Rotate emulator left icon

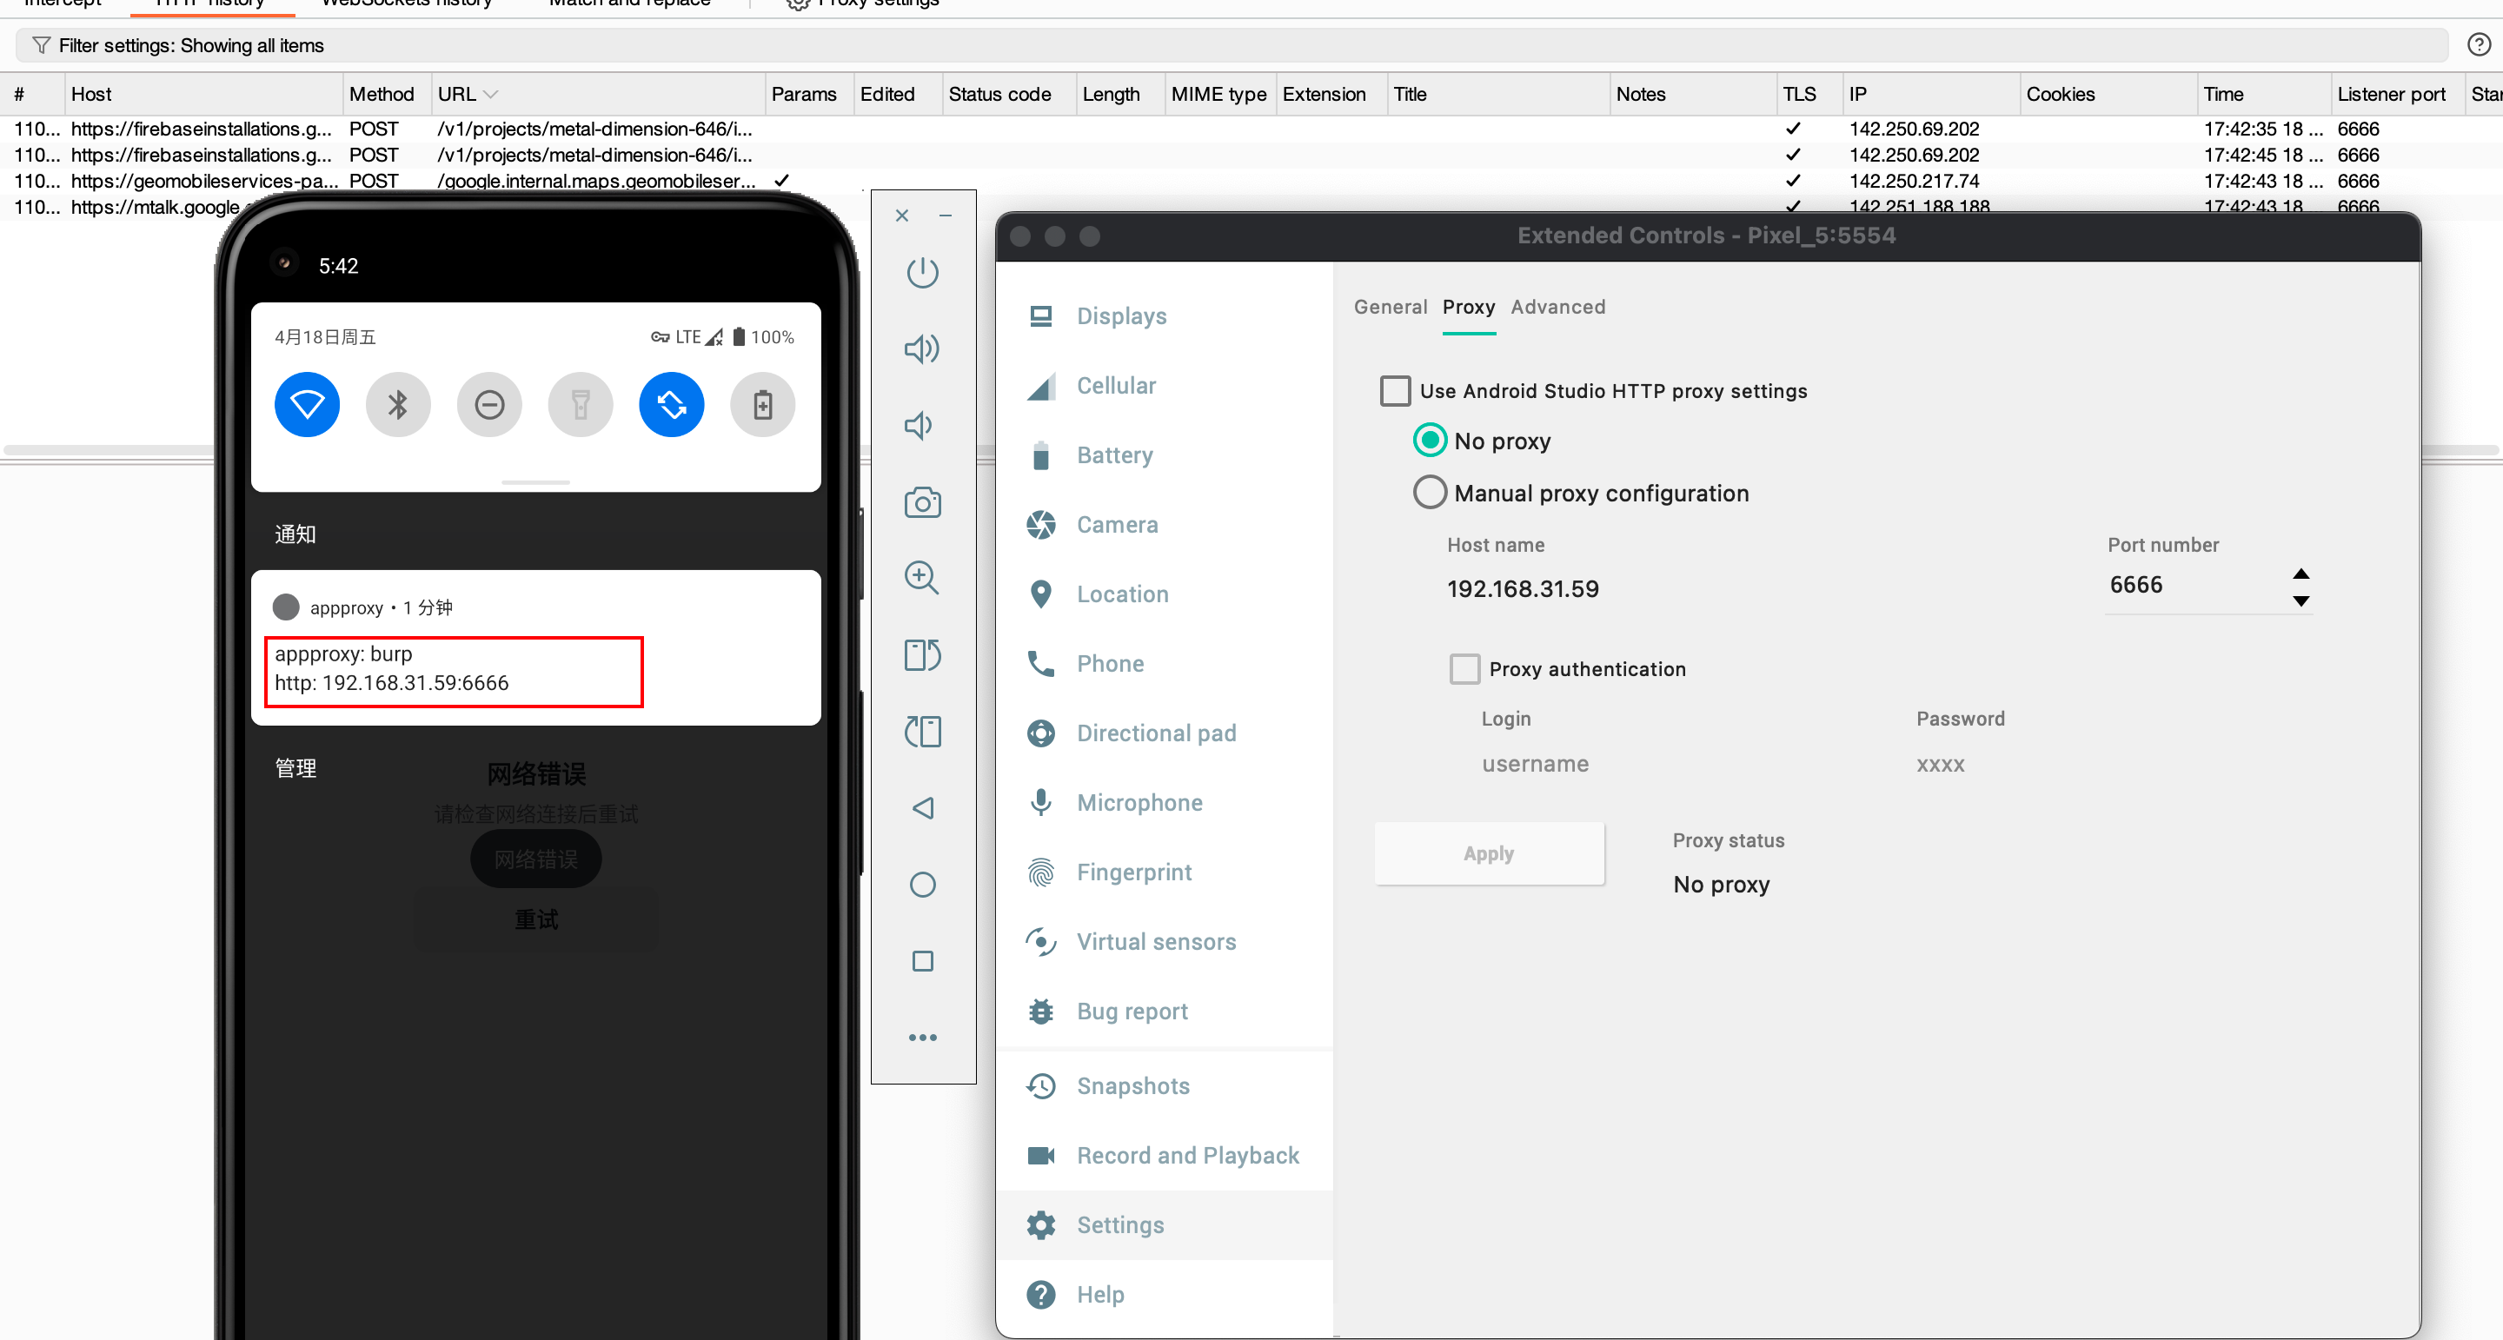(922, 655)
